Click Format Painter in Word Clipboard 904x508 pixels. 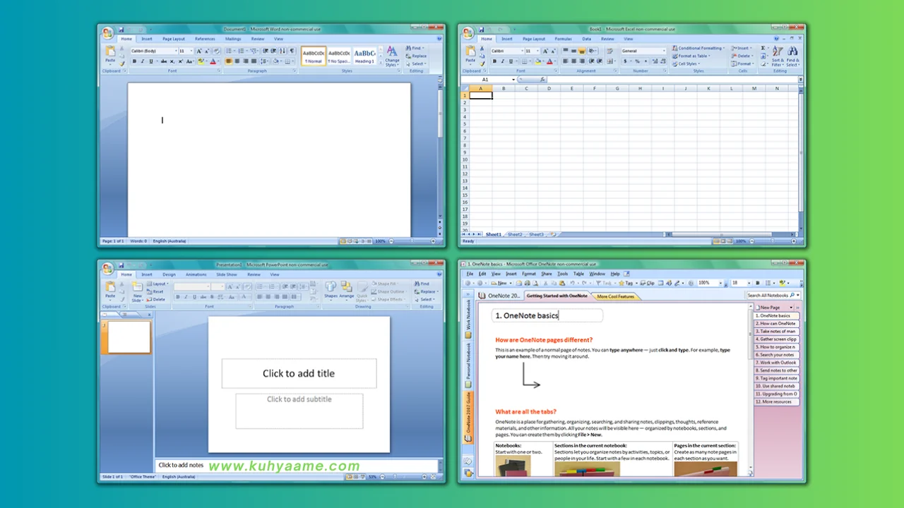click(x=121, y=64)
